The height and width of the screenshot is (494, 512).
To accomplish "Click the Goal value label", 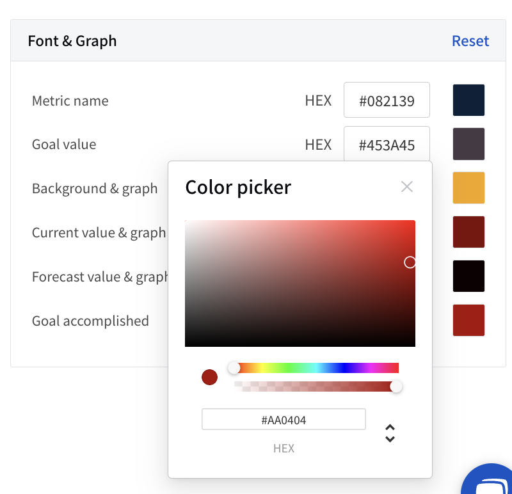I will tap(64, 145).
